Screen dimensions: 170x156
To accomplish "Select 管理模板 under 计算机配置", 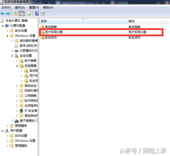I will [21, 126].
